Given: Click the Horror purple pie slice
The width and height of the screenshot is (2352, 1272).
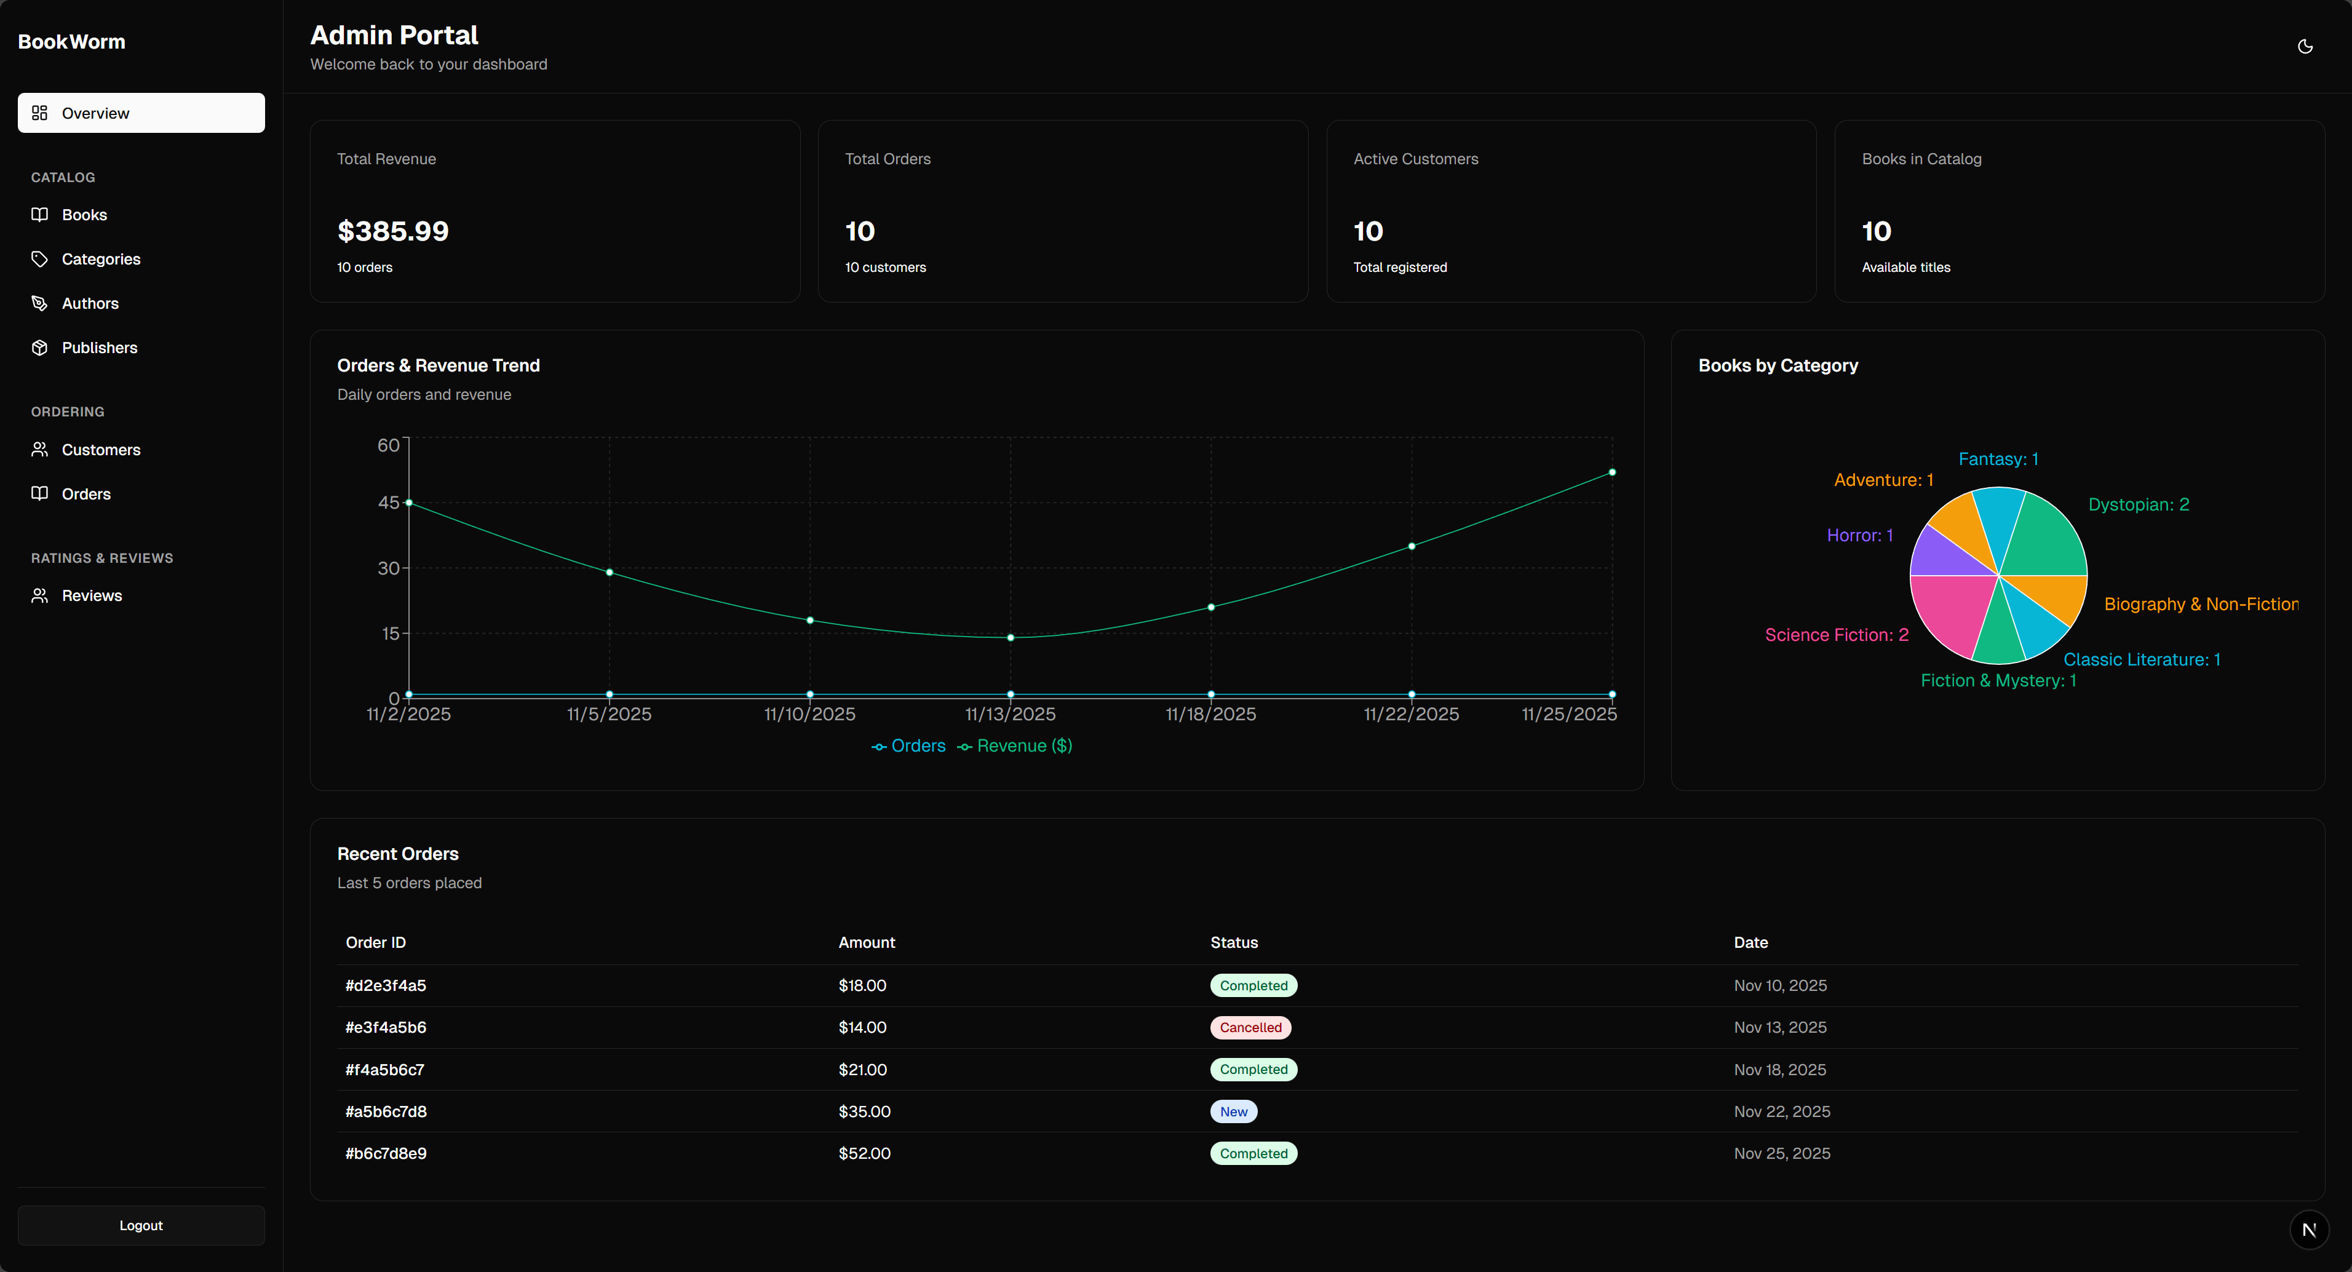Looking at the screenshot, I should click(x=1945, y=555).
